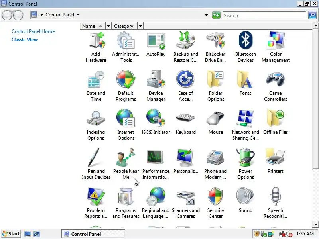Open the Add Hardware applet
This screenshot has height=239, width=319.
(x=96, y=47)
